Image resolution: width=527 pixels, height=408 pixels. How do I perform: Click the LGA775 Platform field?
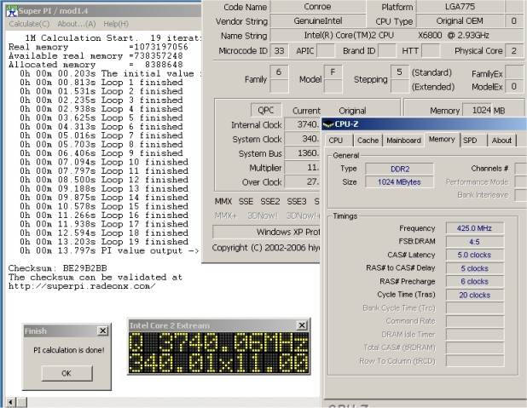[x=460, y=7]
